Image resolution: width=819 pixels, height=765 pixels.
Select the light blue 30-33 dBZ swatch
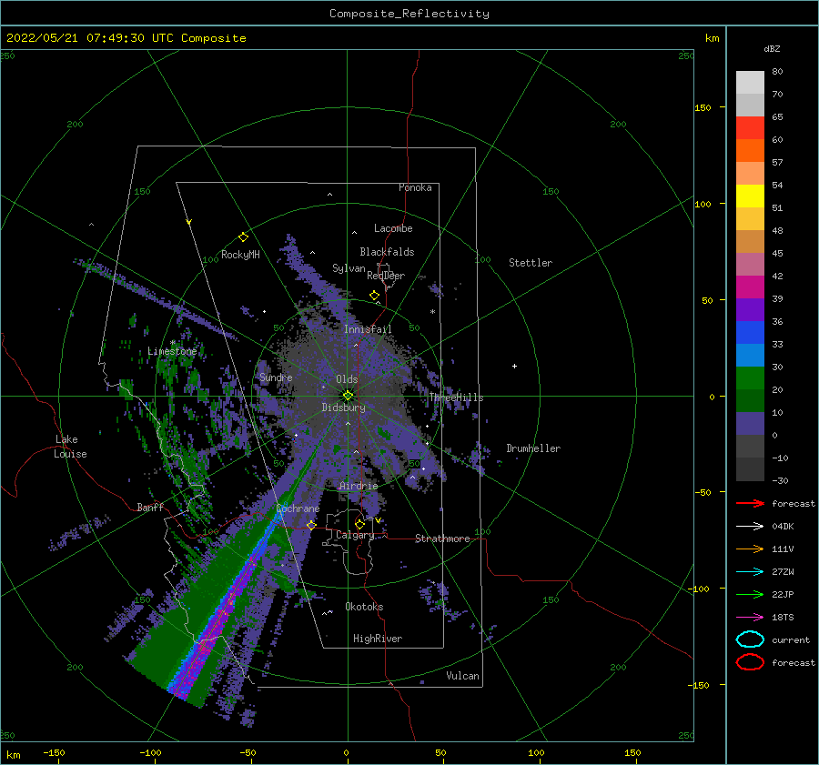(x=750, y=356)
